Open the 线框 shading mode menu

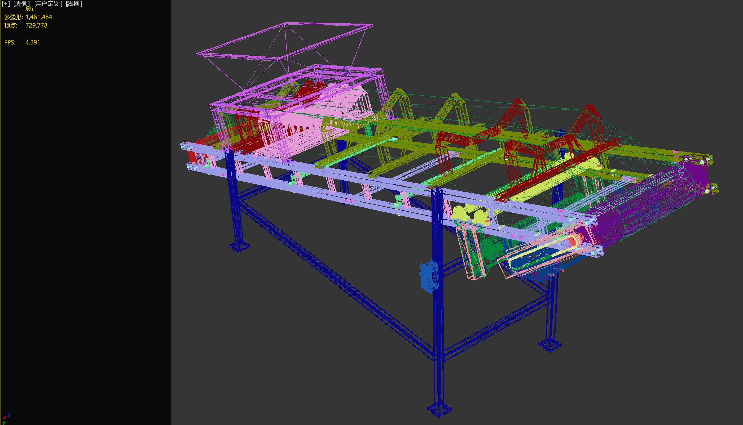(x=74, y=4)
